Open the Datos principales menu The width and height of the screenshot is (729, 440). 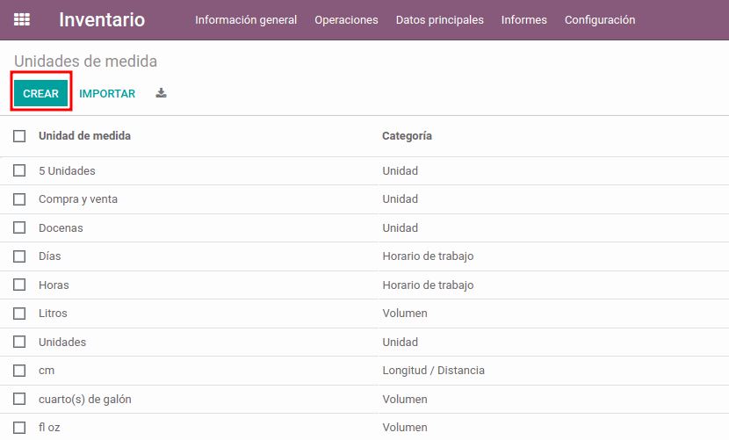tap(440, 20)
